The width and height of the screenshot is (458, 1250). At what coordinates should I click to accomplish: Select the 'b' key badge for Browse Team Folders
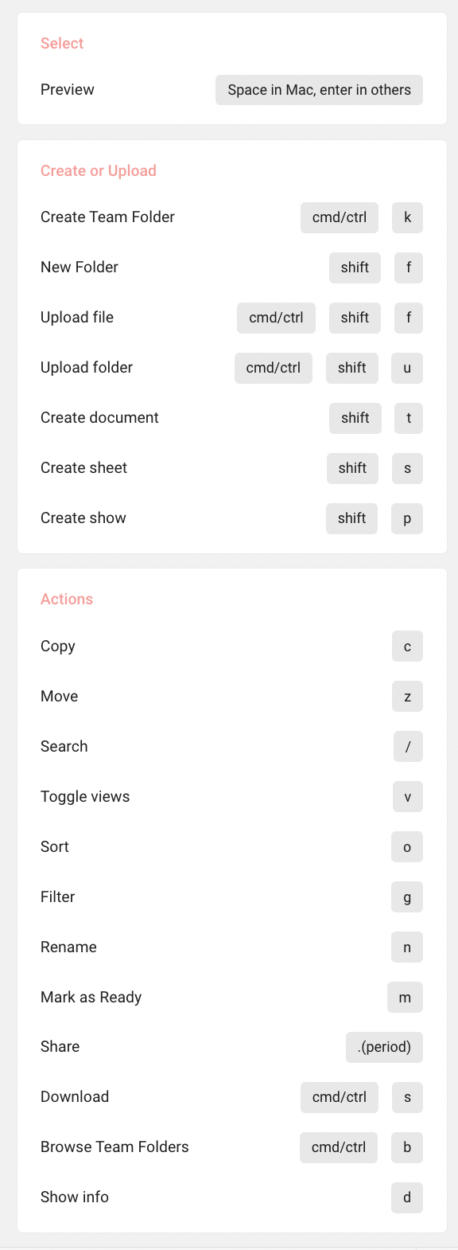[x=407, y=1147]
